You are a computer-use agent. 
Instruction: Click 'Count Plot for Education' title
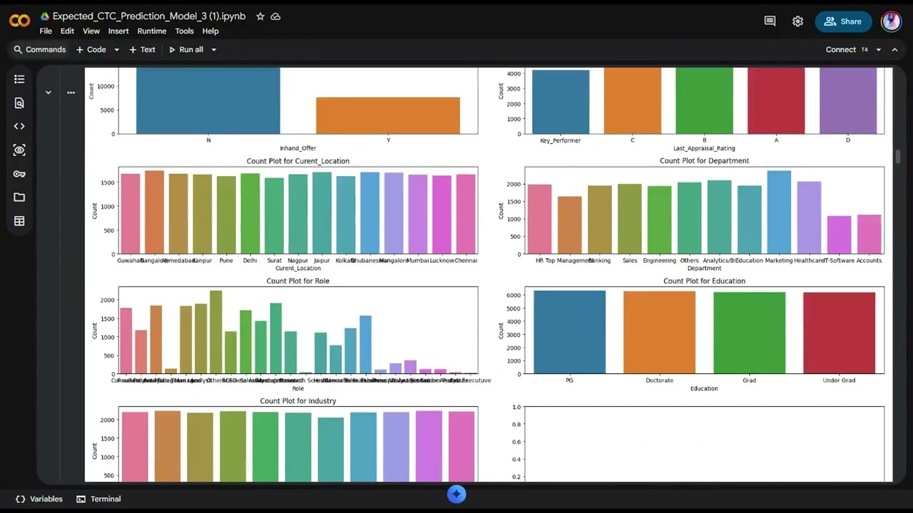tap(705, 281)
